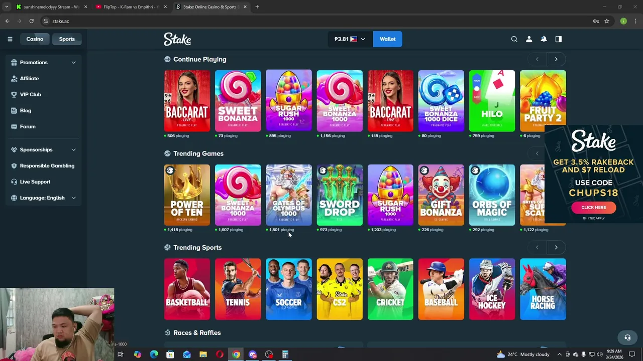Switch to sunshinemelodyyy Stream browser tab
This screenshot has height=361, width=643.
52,7
